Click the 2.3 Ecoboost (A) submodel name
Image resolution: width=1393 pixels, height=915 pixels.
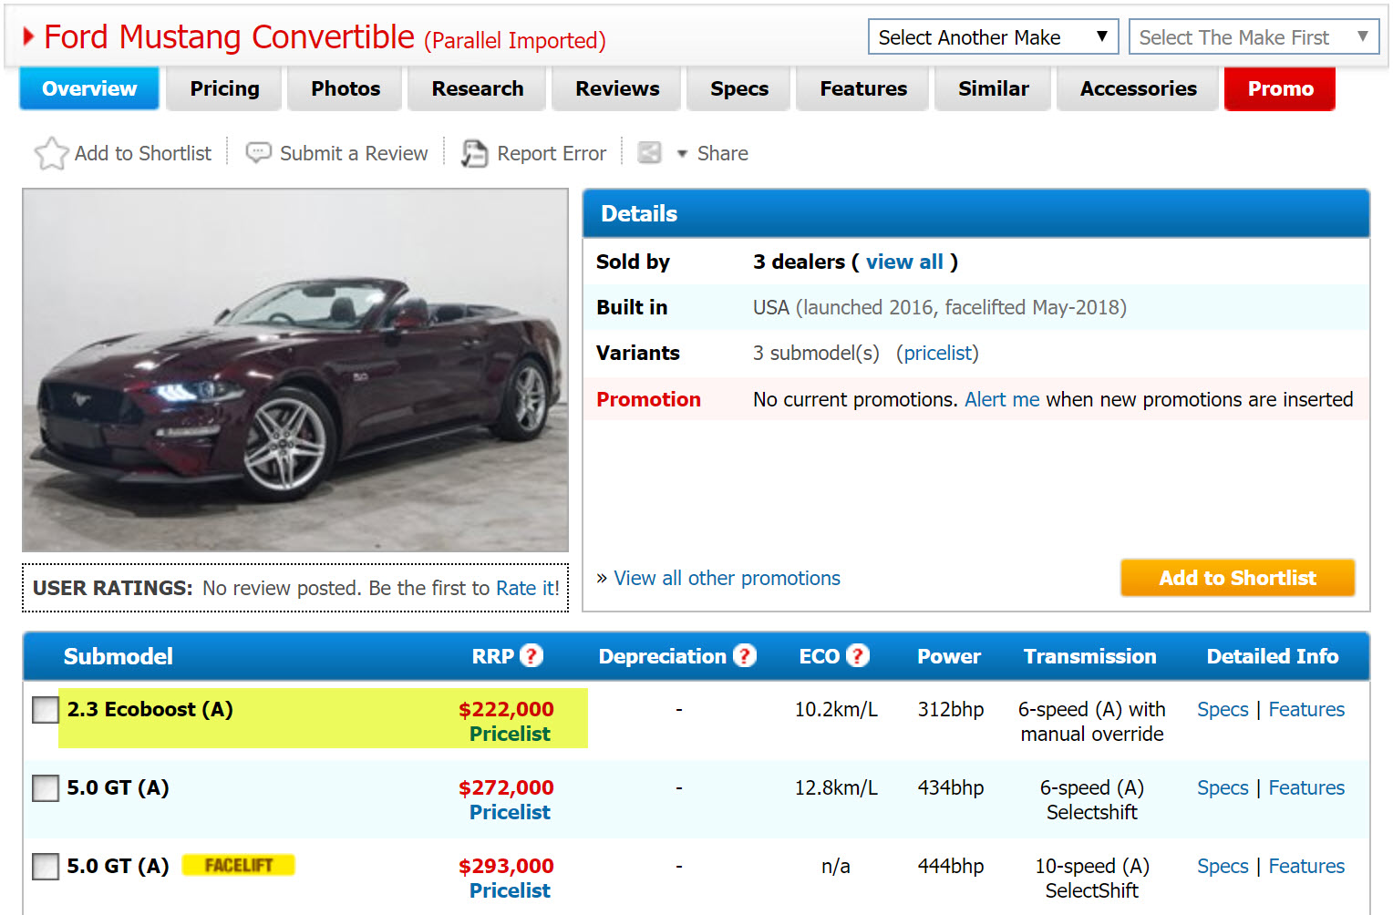click(x=150, y=709)
